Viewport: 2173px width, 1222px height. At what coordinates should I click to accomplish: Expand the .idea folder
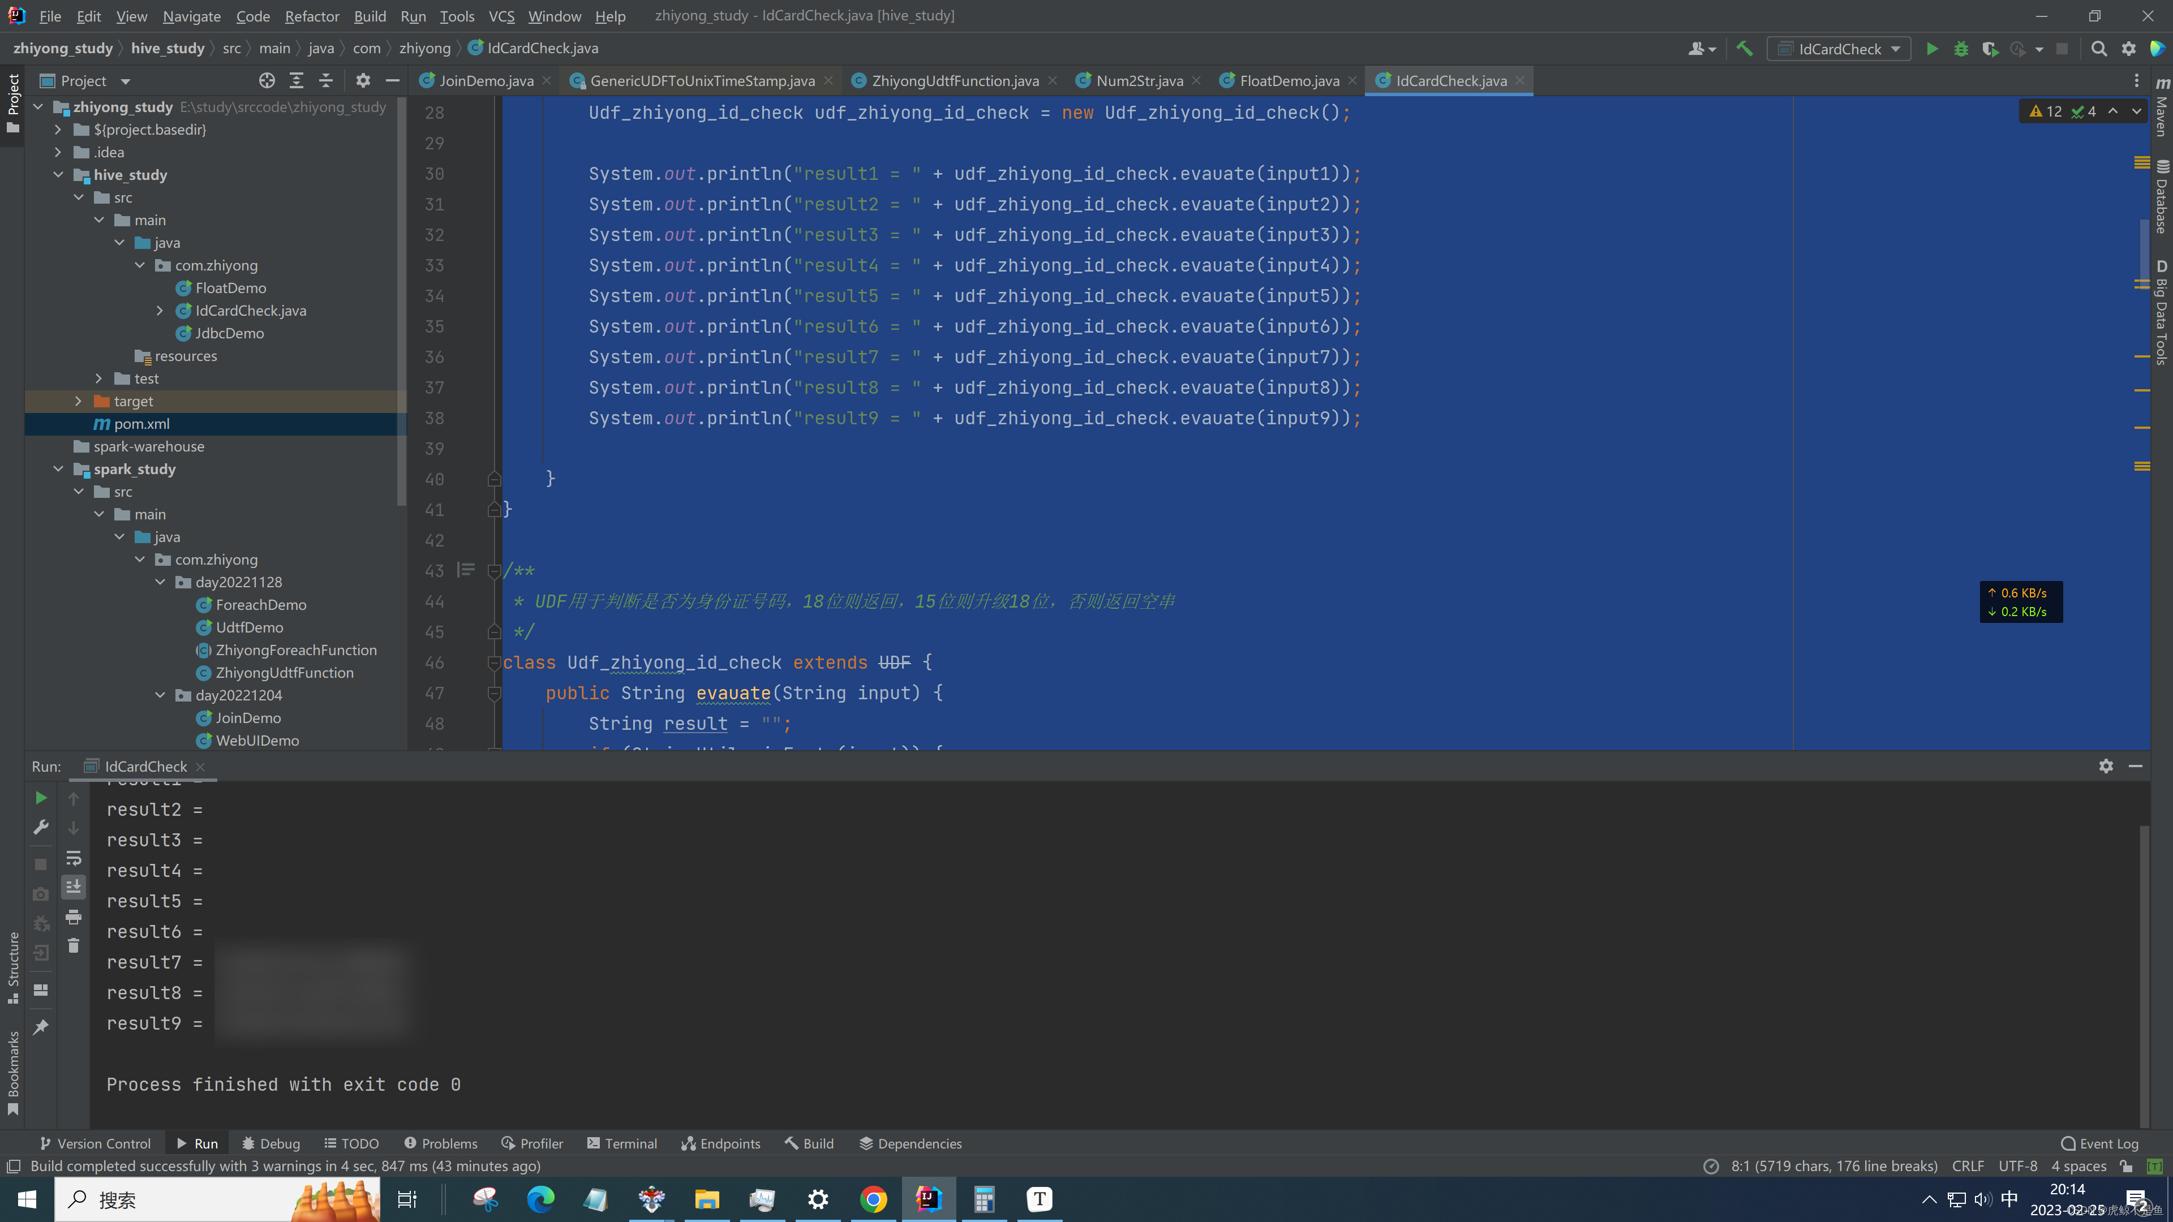[58, 153]
